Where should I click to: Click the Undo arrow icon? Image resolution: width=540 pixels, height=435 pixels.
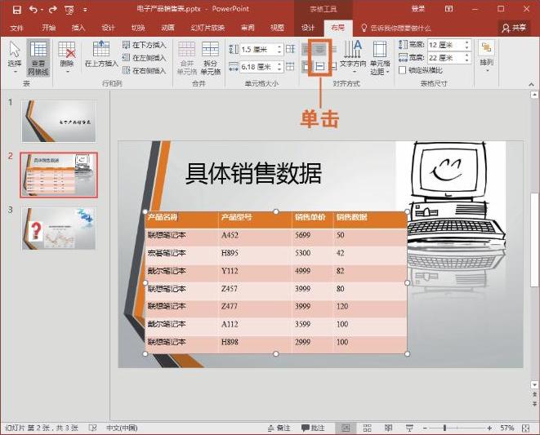pos(33,9)
